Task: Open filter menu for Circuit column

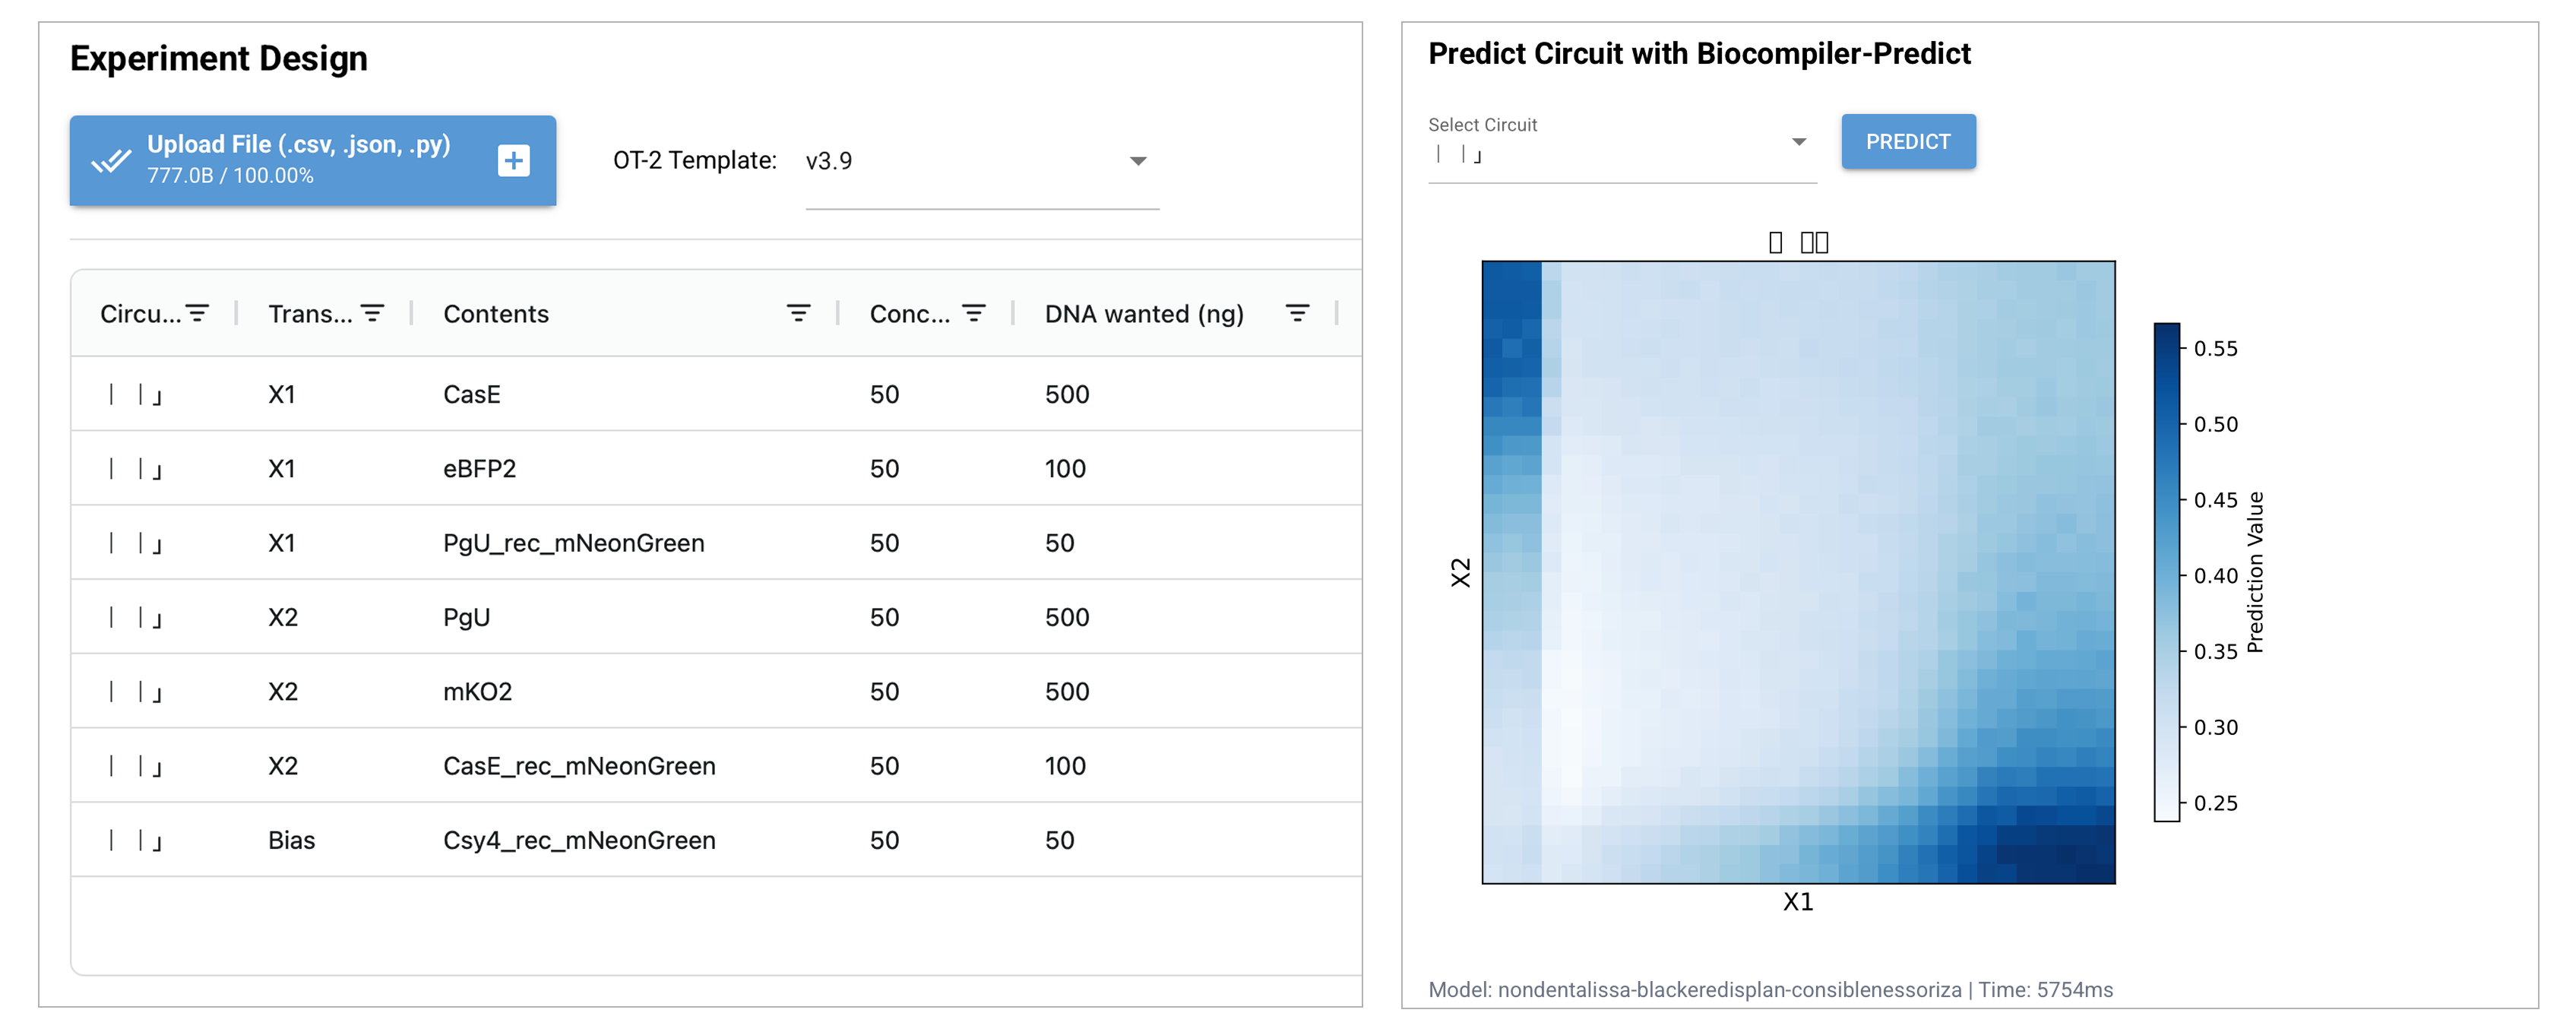Action: (197, 313)
